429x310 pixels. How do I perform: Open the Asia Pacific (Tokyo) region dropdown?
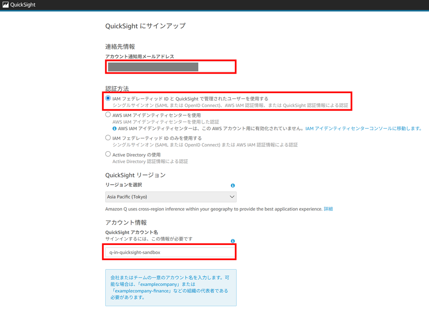(171, 197)
